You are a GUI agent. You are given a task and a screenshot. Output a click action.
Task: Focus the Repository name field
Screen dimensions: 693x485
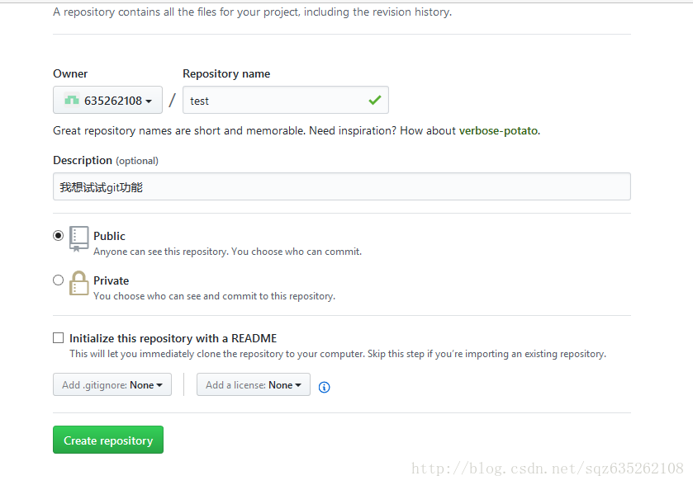pyautogui.click(x=277, y=101)
